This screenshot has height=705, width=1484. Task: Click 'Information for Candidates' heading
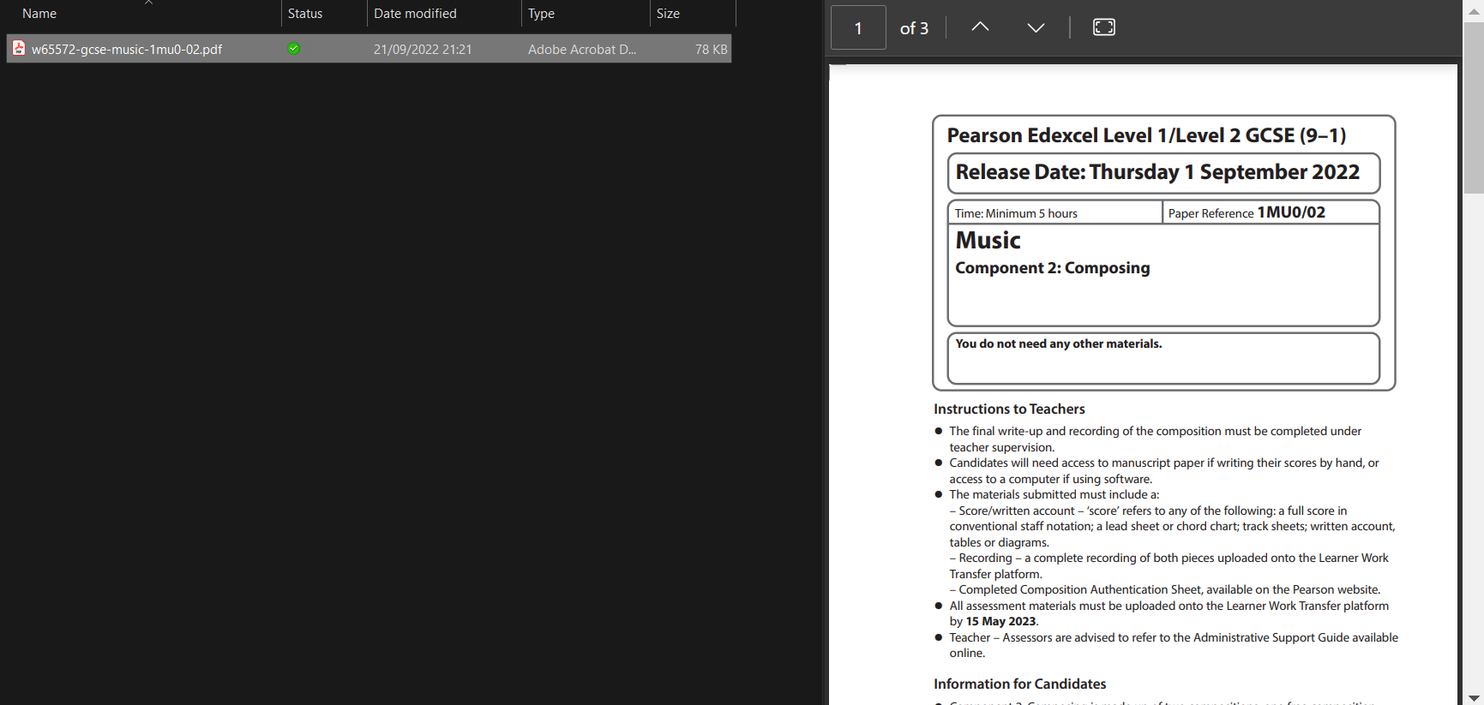(x=1019, y=684)
